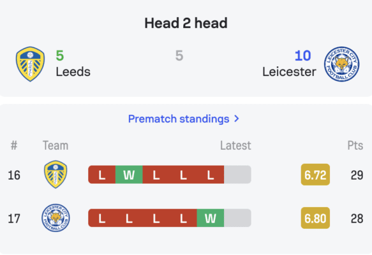Click the Latest column header
372x255 pixels.
point(235,145)
